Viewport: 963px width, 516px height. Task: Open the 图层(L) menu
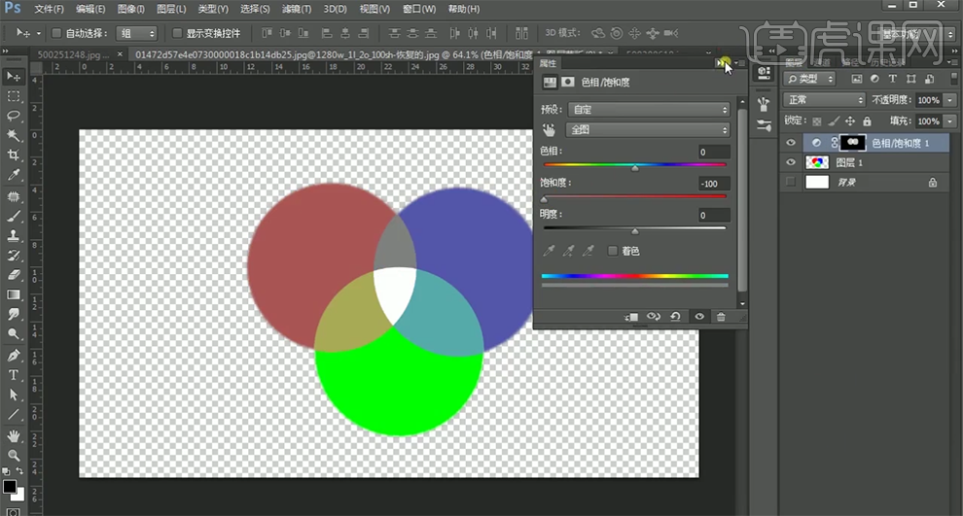coord(171,9)
